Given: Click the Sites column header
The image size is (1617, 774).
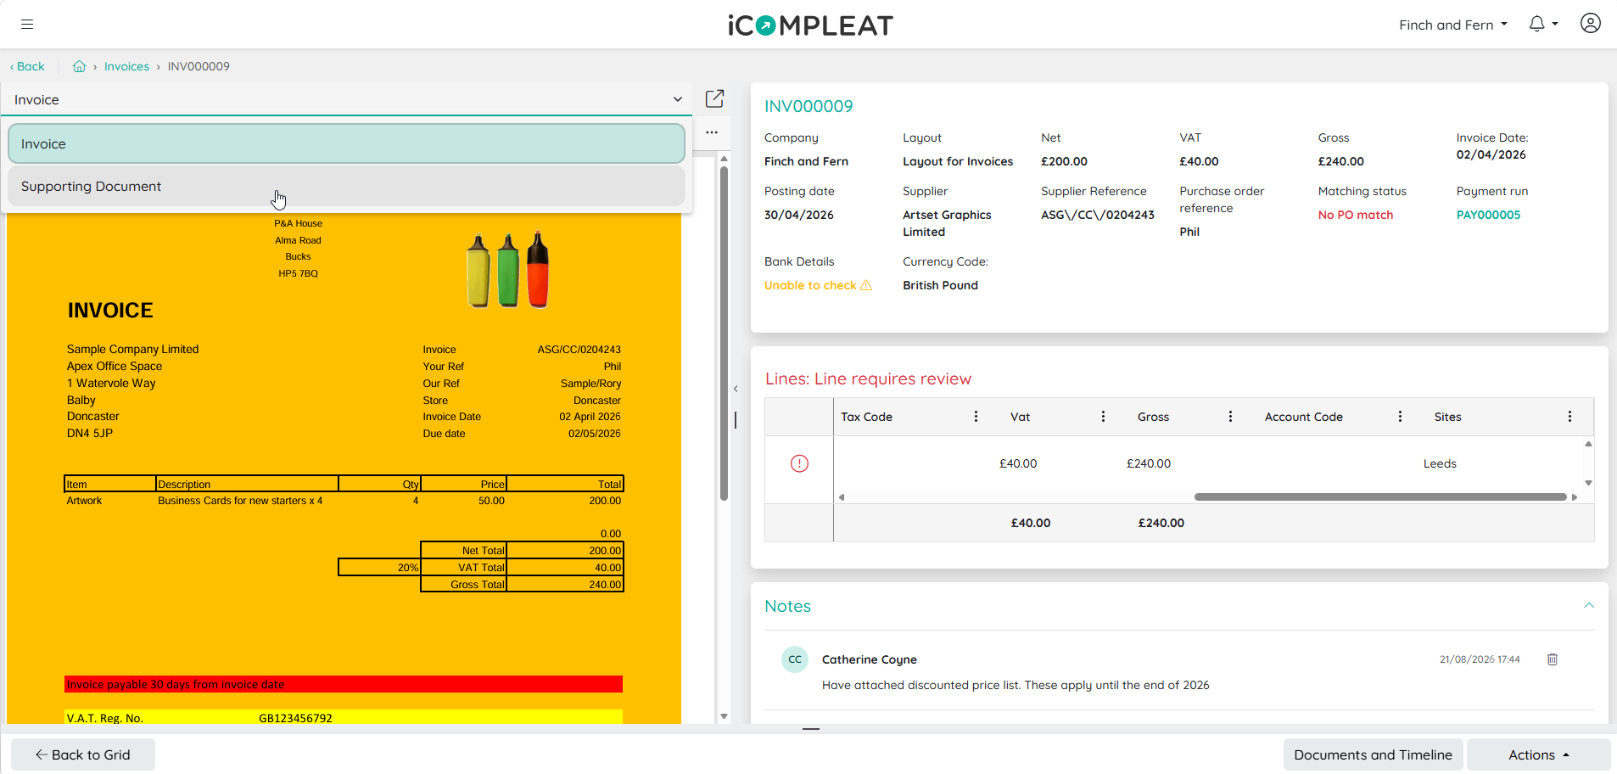Looking at the screenshot, I should click(1447, 417).
